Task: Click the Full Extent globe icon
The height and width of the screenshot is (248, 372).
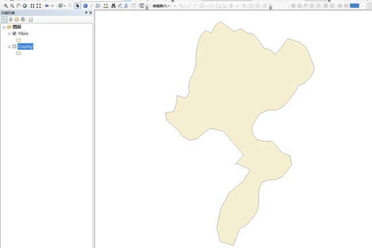Action: pyautogui.click(x=25, y=6)
